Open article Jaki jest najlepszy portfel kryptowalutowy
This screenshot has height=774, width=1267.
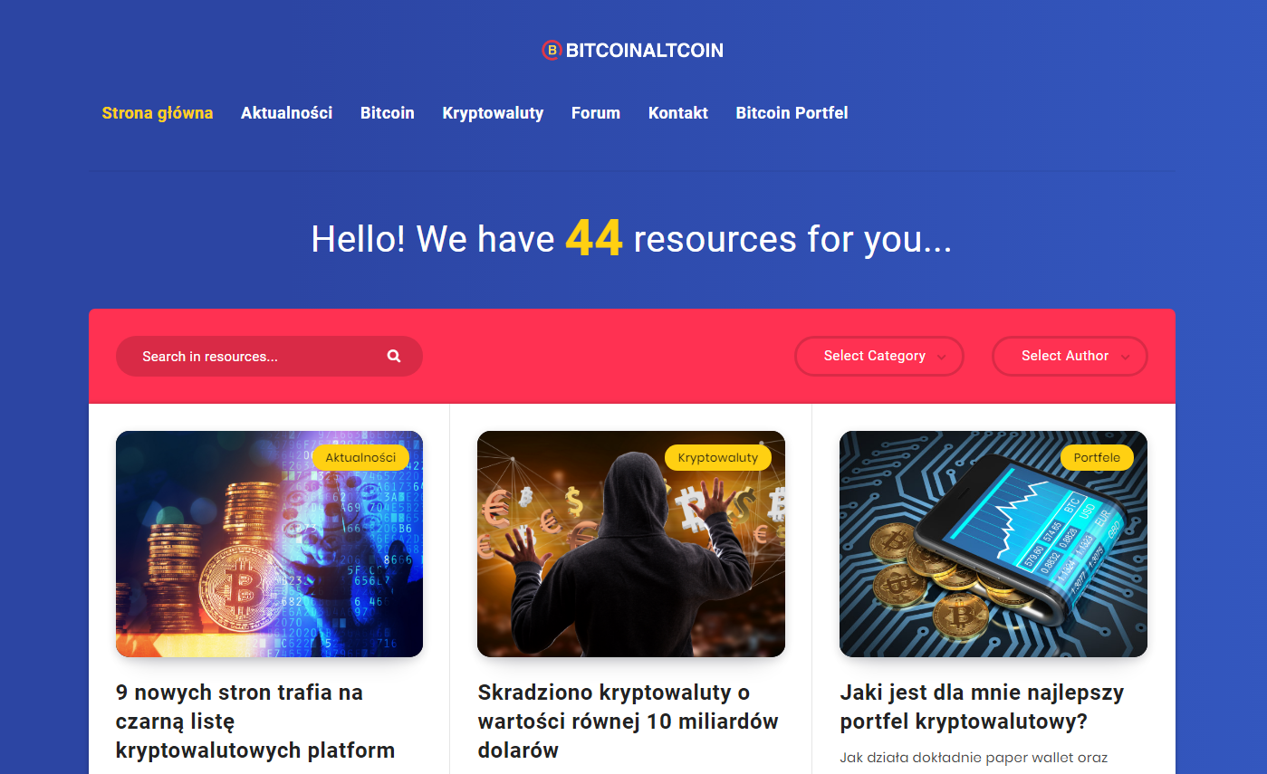click(982, 707)
